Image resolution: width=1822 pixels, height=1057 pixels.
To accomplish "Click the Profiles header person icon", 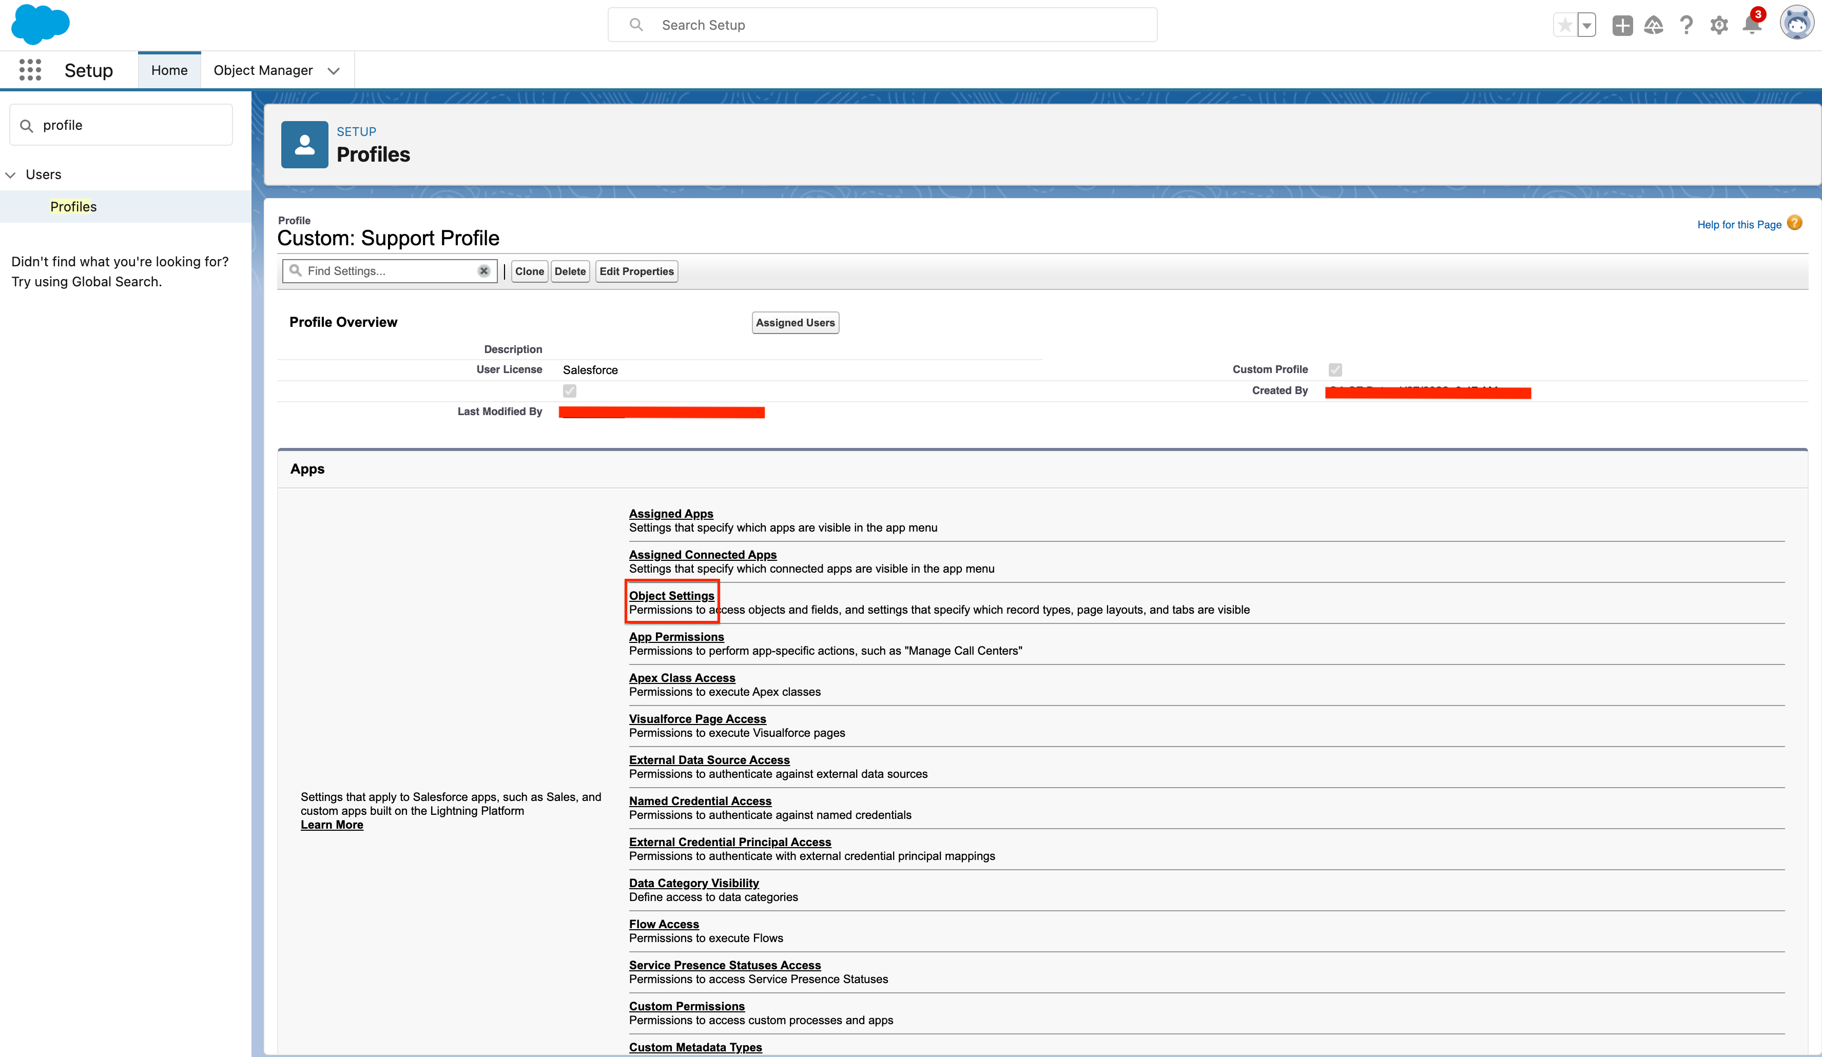I will 304,145.
